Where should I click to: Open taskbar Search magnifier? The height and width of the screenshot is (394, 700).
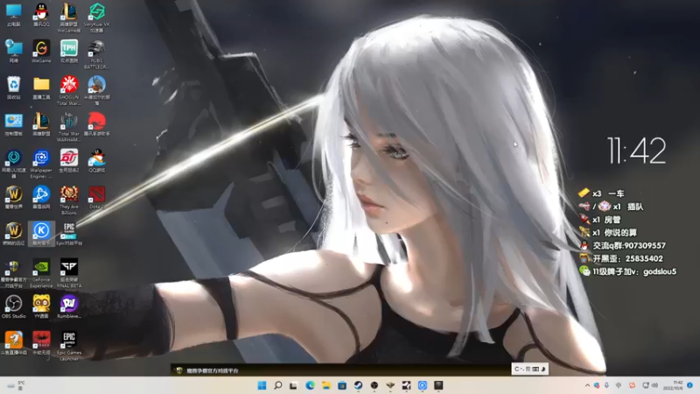coord(277,385)
